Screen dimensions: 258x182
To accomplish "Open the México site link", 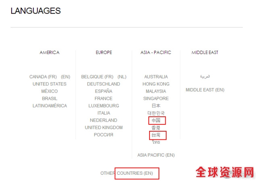I will point(50,91).
